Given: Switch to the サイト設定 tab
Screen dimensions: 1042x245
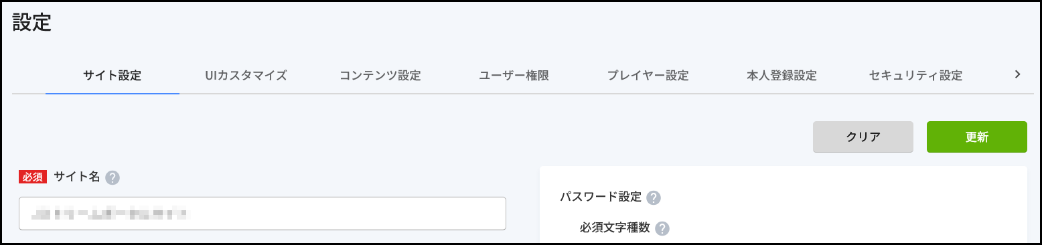Looking at the screenshot, I should [x=113, y=76].
